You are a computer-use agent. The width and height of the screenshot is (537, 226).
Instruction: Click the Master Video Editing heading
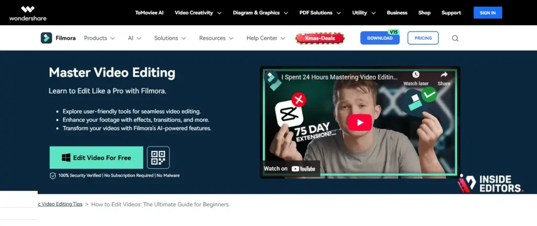[112, 73]
